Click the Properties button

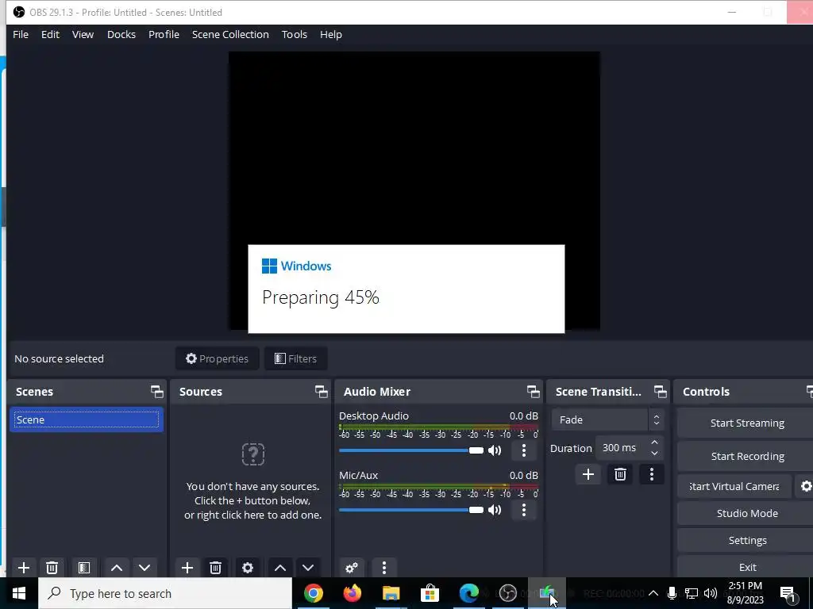(218, 358)
